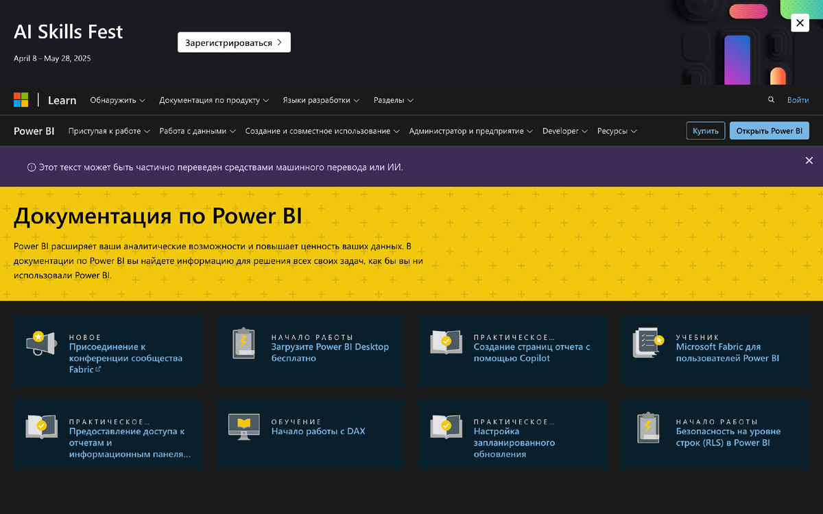Image resolution: width=823 pixels, height=514 pixels.
Task: Click the УЧЕБНИК label on Fabric card
Action: coord(697,337)
